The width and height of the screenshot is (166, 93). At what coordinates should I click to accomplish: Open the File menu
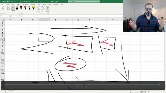pos(2,4)
